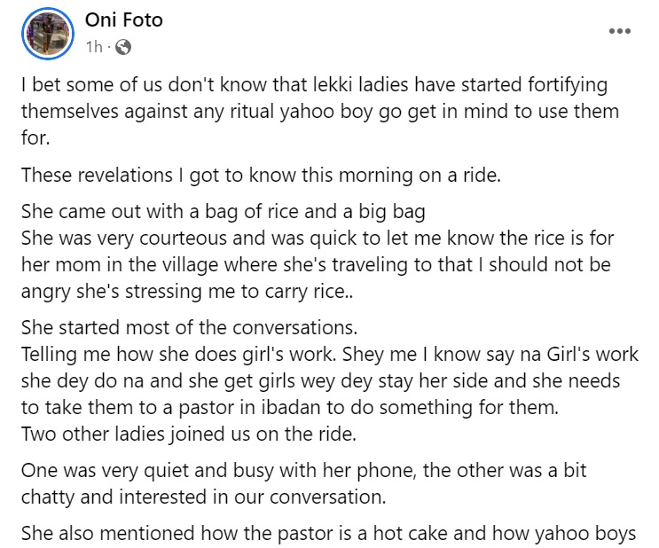Open the post via the 1h timestamp
659x548 pixels.
[94, 46]
